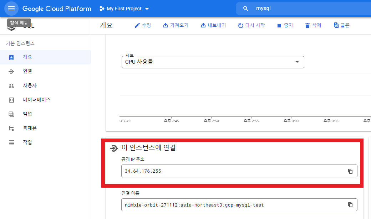Open the CPU 사용률 chart metric dropdown
This screenshot has height=219, width=371.
[297, 62]
